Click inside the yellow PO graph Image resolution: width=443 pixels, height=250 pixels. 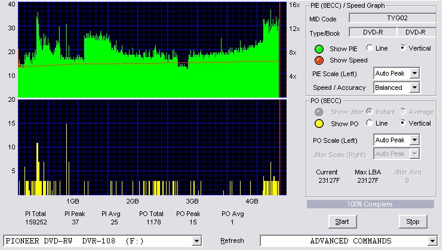[152, 147]
